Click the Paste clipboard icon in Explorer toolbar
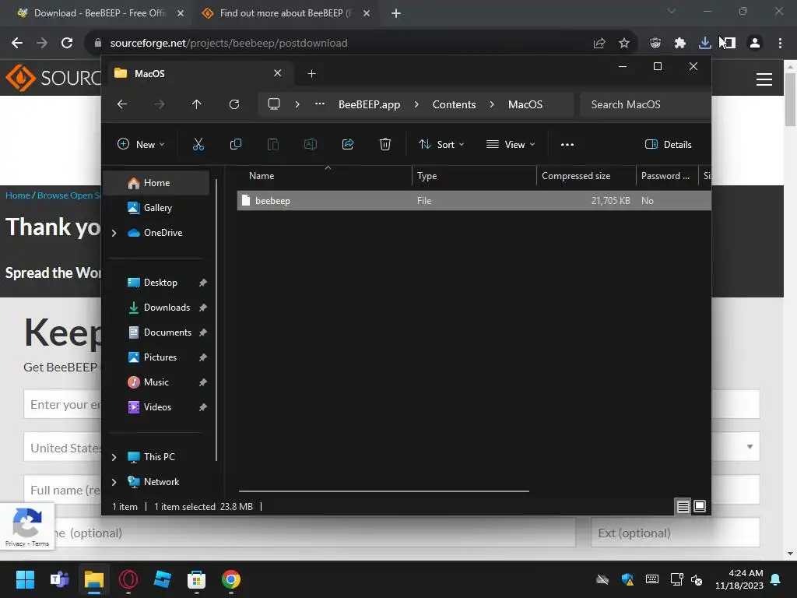This screenshot has height=598, width=797. click(273, 144)
